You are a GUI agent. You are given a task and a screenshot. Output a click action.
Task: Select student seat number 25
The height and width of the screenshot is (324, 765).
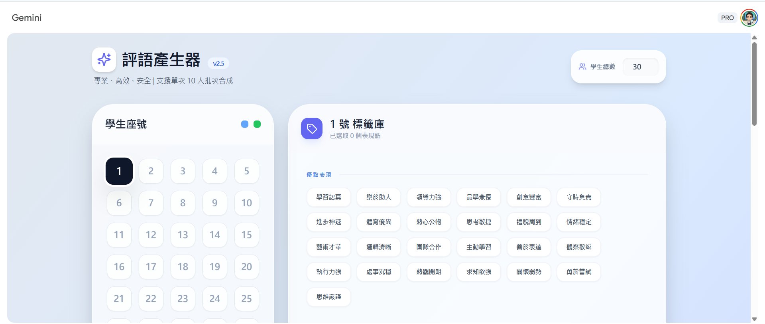tap(247, 299)
